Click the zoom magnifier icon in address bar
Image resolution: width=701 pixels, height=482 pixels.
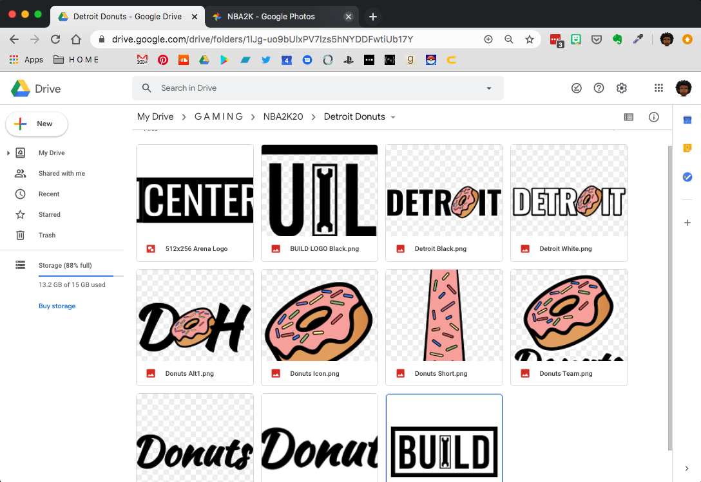[x=509, y=39]
